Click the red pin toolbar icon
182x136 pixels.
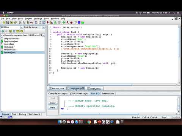point(47,23)
